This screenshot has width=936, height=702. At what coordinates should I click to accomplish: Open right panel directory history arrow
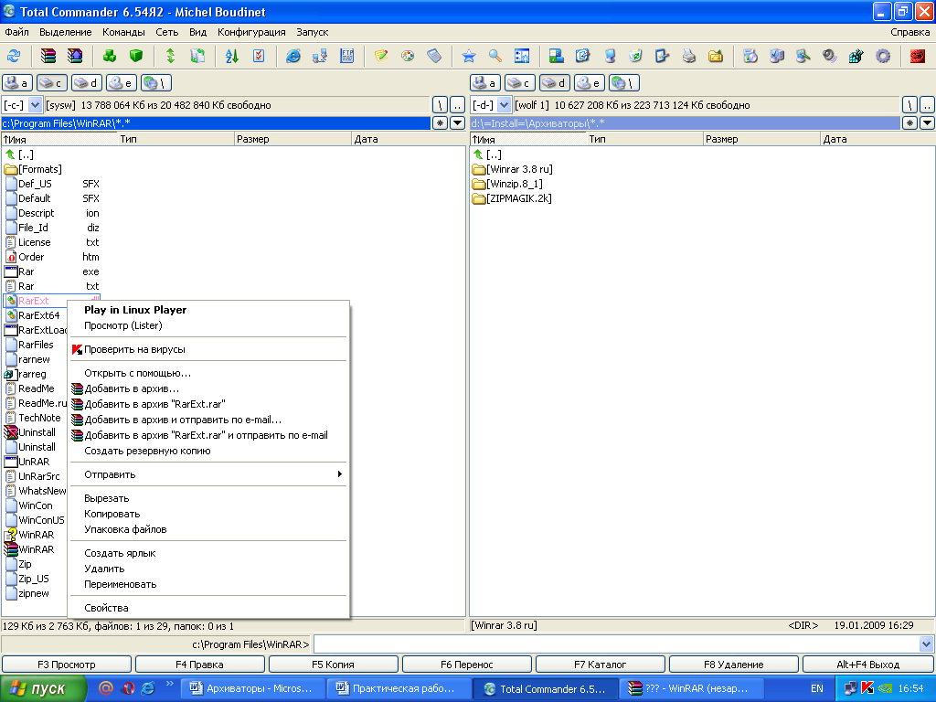click(927, 123)
